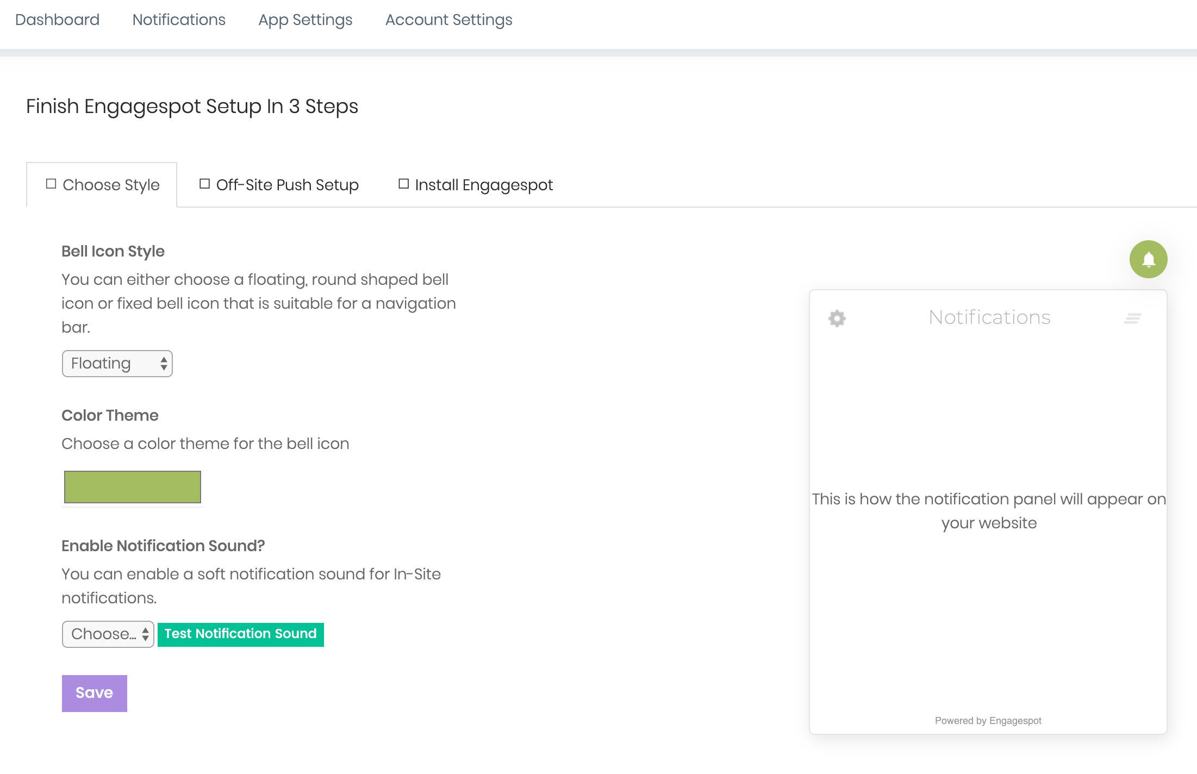Save the style settings
This screenshot has width=1197, height=774.
95,693
